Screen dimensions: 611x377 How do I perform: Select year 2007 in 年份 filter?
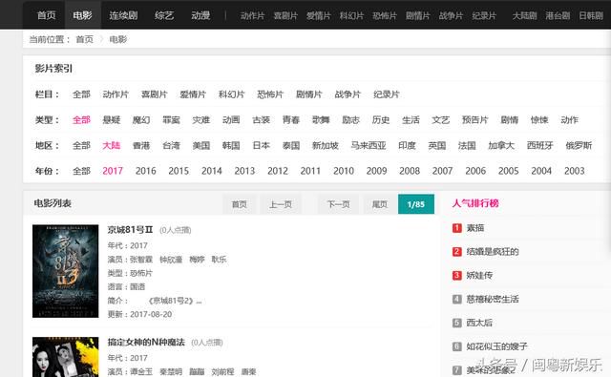tap(442, 171)
